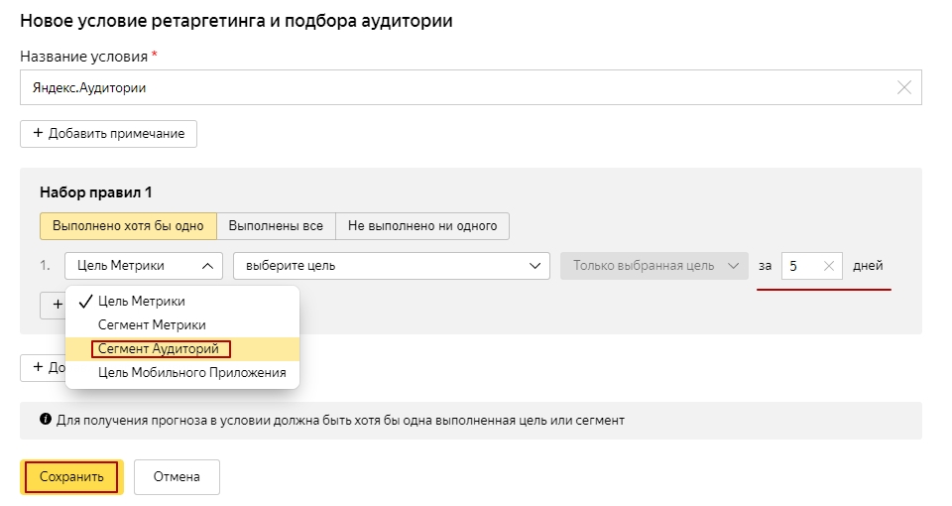952x506 pixels.
Task: Collapse the Цель Метрики type dropdown
Action: [144, 266]
